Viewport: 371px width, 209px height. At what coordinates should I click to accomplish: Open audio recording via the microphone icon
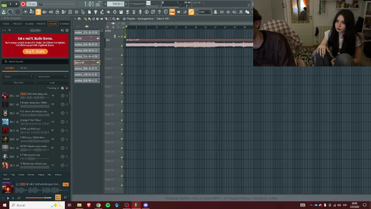[x=140, y=12]
